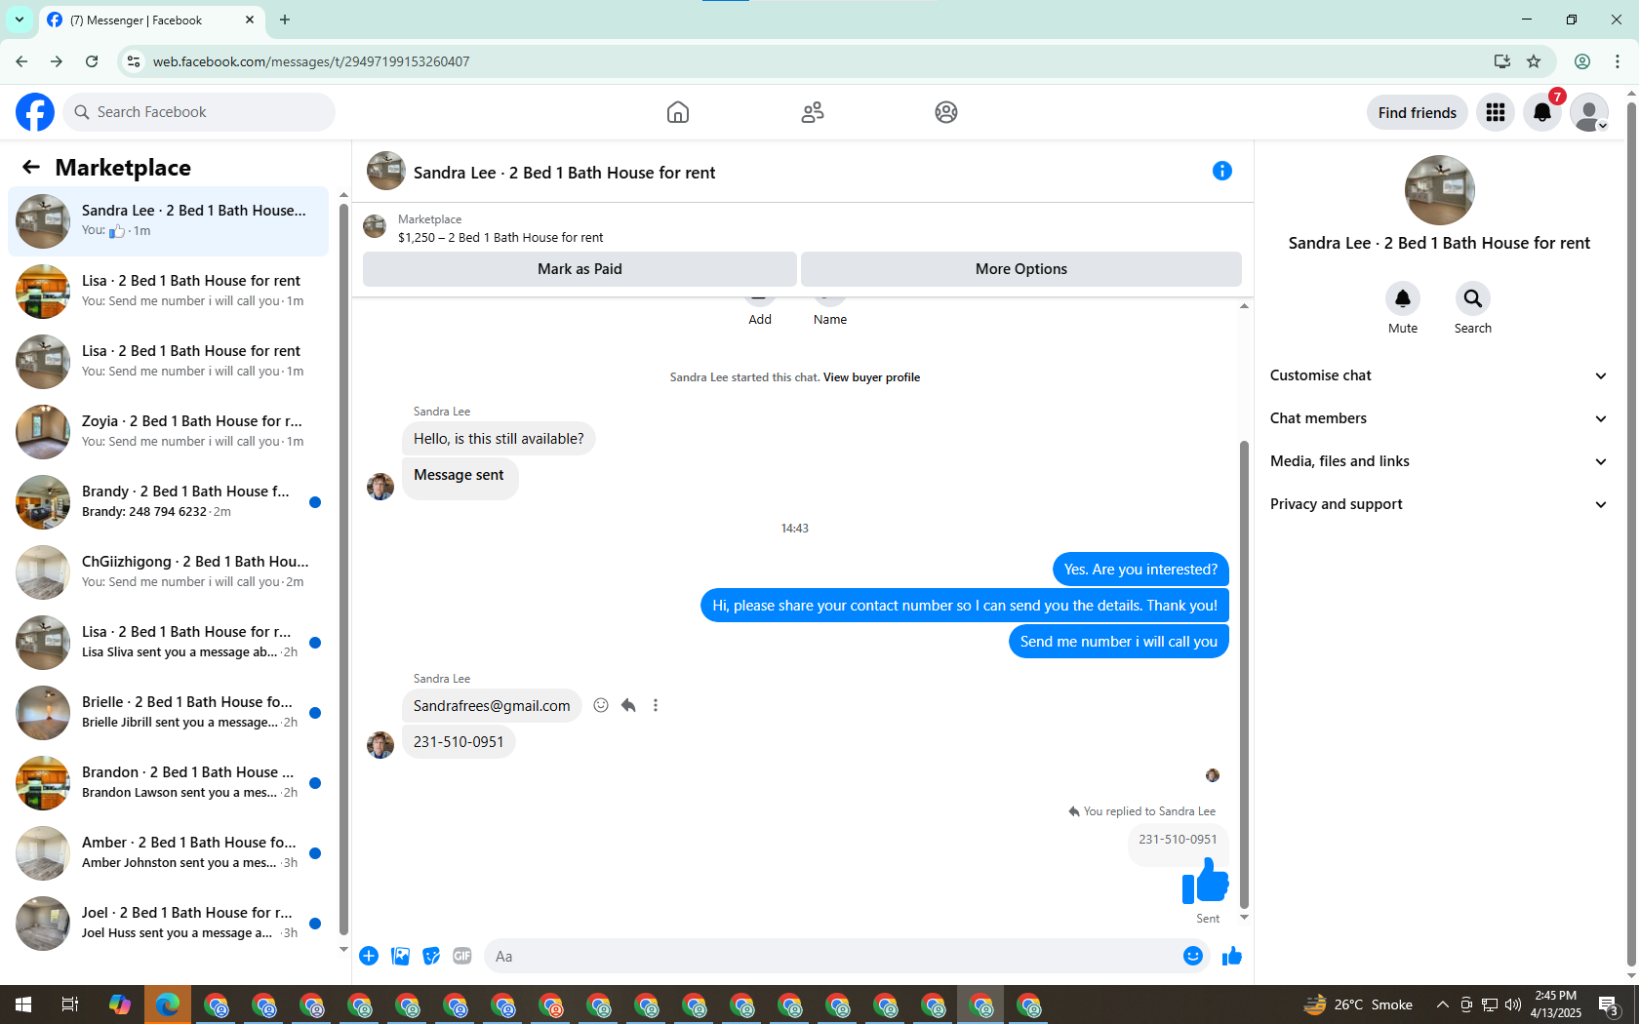Open Sandra Lee conversation in list

168,221
